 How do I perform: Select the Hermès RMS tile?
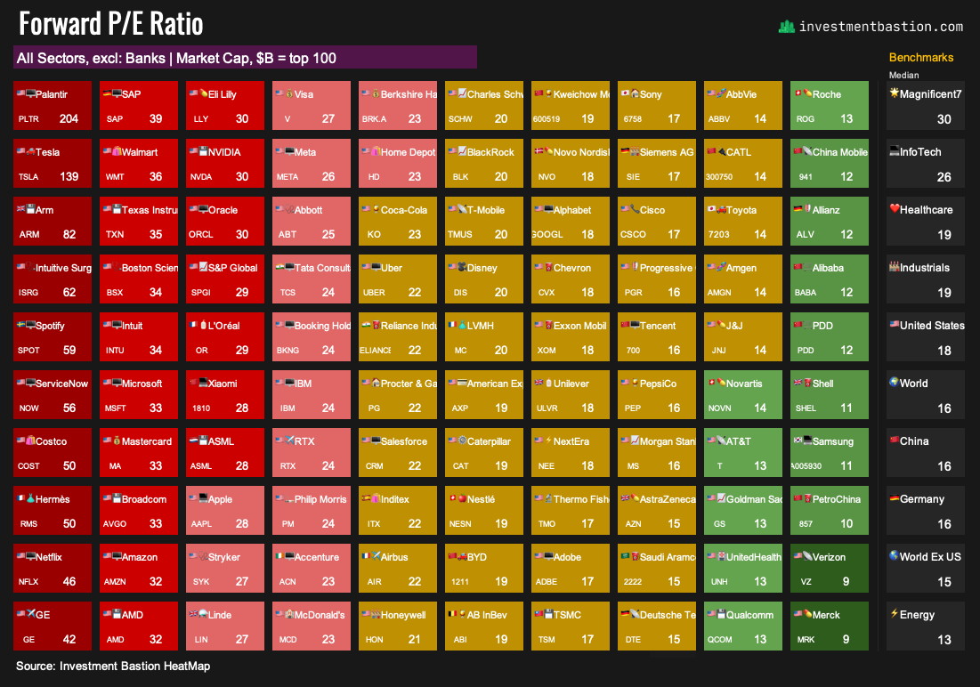coord(53,510)
